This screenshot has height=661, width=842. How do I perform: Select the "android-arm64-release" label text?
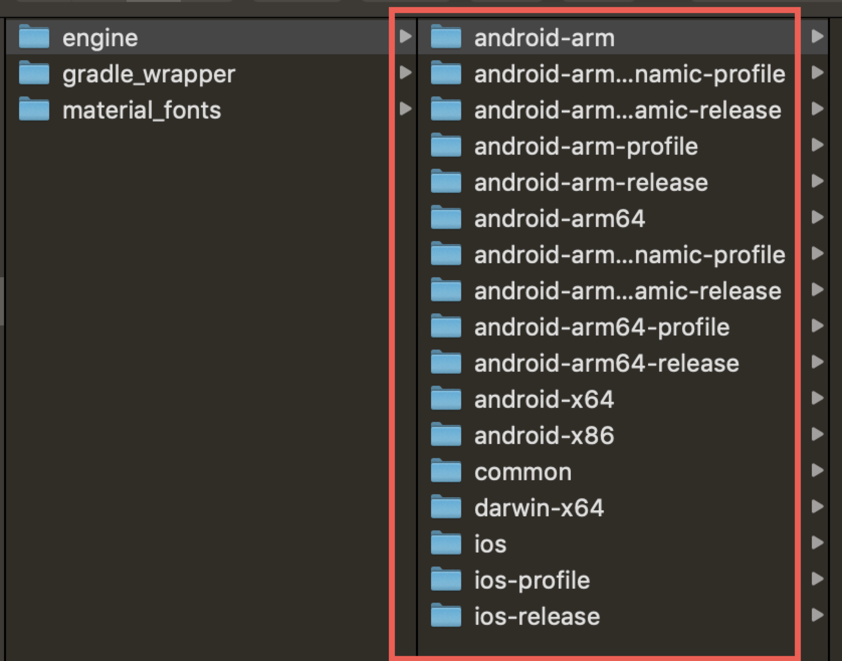tap(607, 363)
